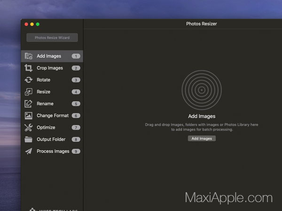
Task: Click the Rename pencil icon
Action: click(28, 104)
